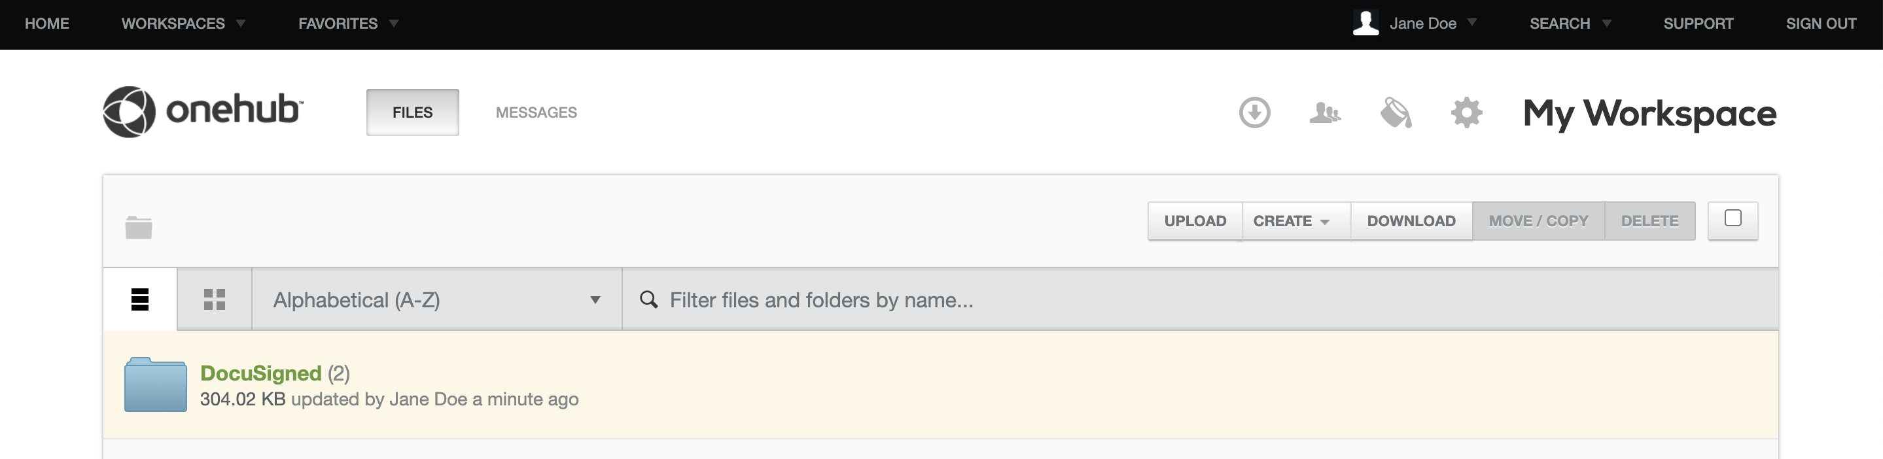Click the workspace download icon

(1254, 112)
